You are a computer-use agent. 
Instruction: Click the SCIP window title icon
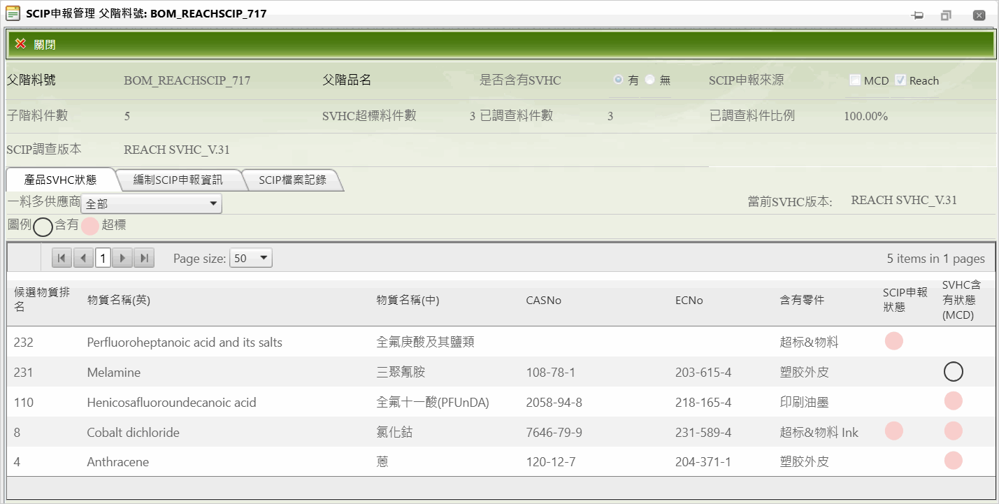(13, 13)
